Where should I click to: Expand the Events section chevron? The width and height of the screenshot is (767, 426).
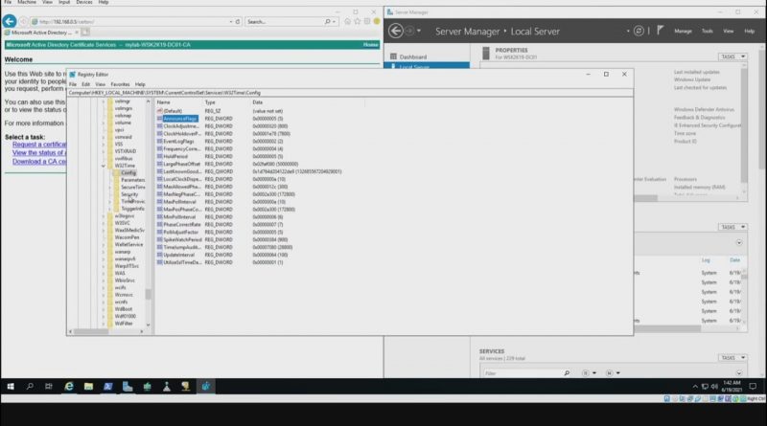click(x=738, y=243)
